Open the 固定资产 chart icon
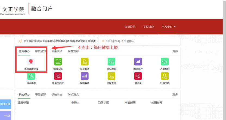Image resolution: width=226 pixels, height=120 pixels. coord(138,62)
